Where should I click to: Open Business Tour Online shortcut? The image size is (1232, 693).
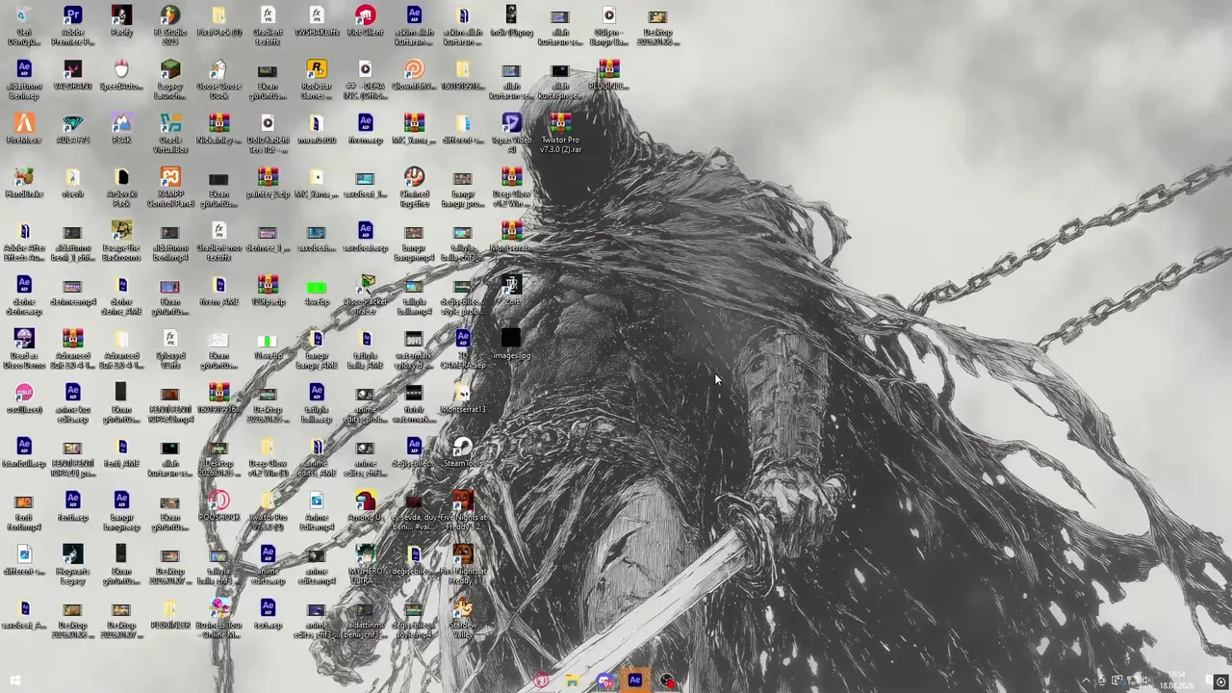tap(218, 619)
